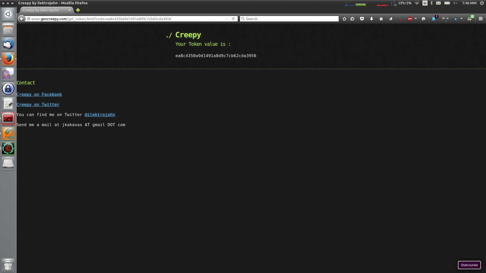Screen dimensions: 486x273
Task: Open Ghostery ghost icon
Action: (x=434, y=18)
